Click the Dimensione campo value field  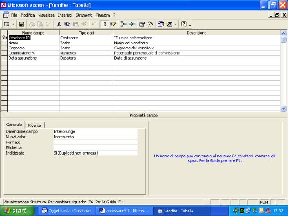96,131
